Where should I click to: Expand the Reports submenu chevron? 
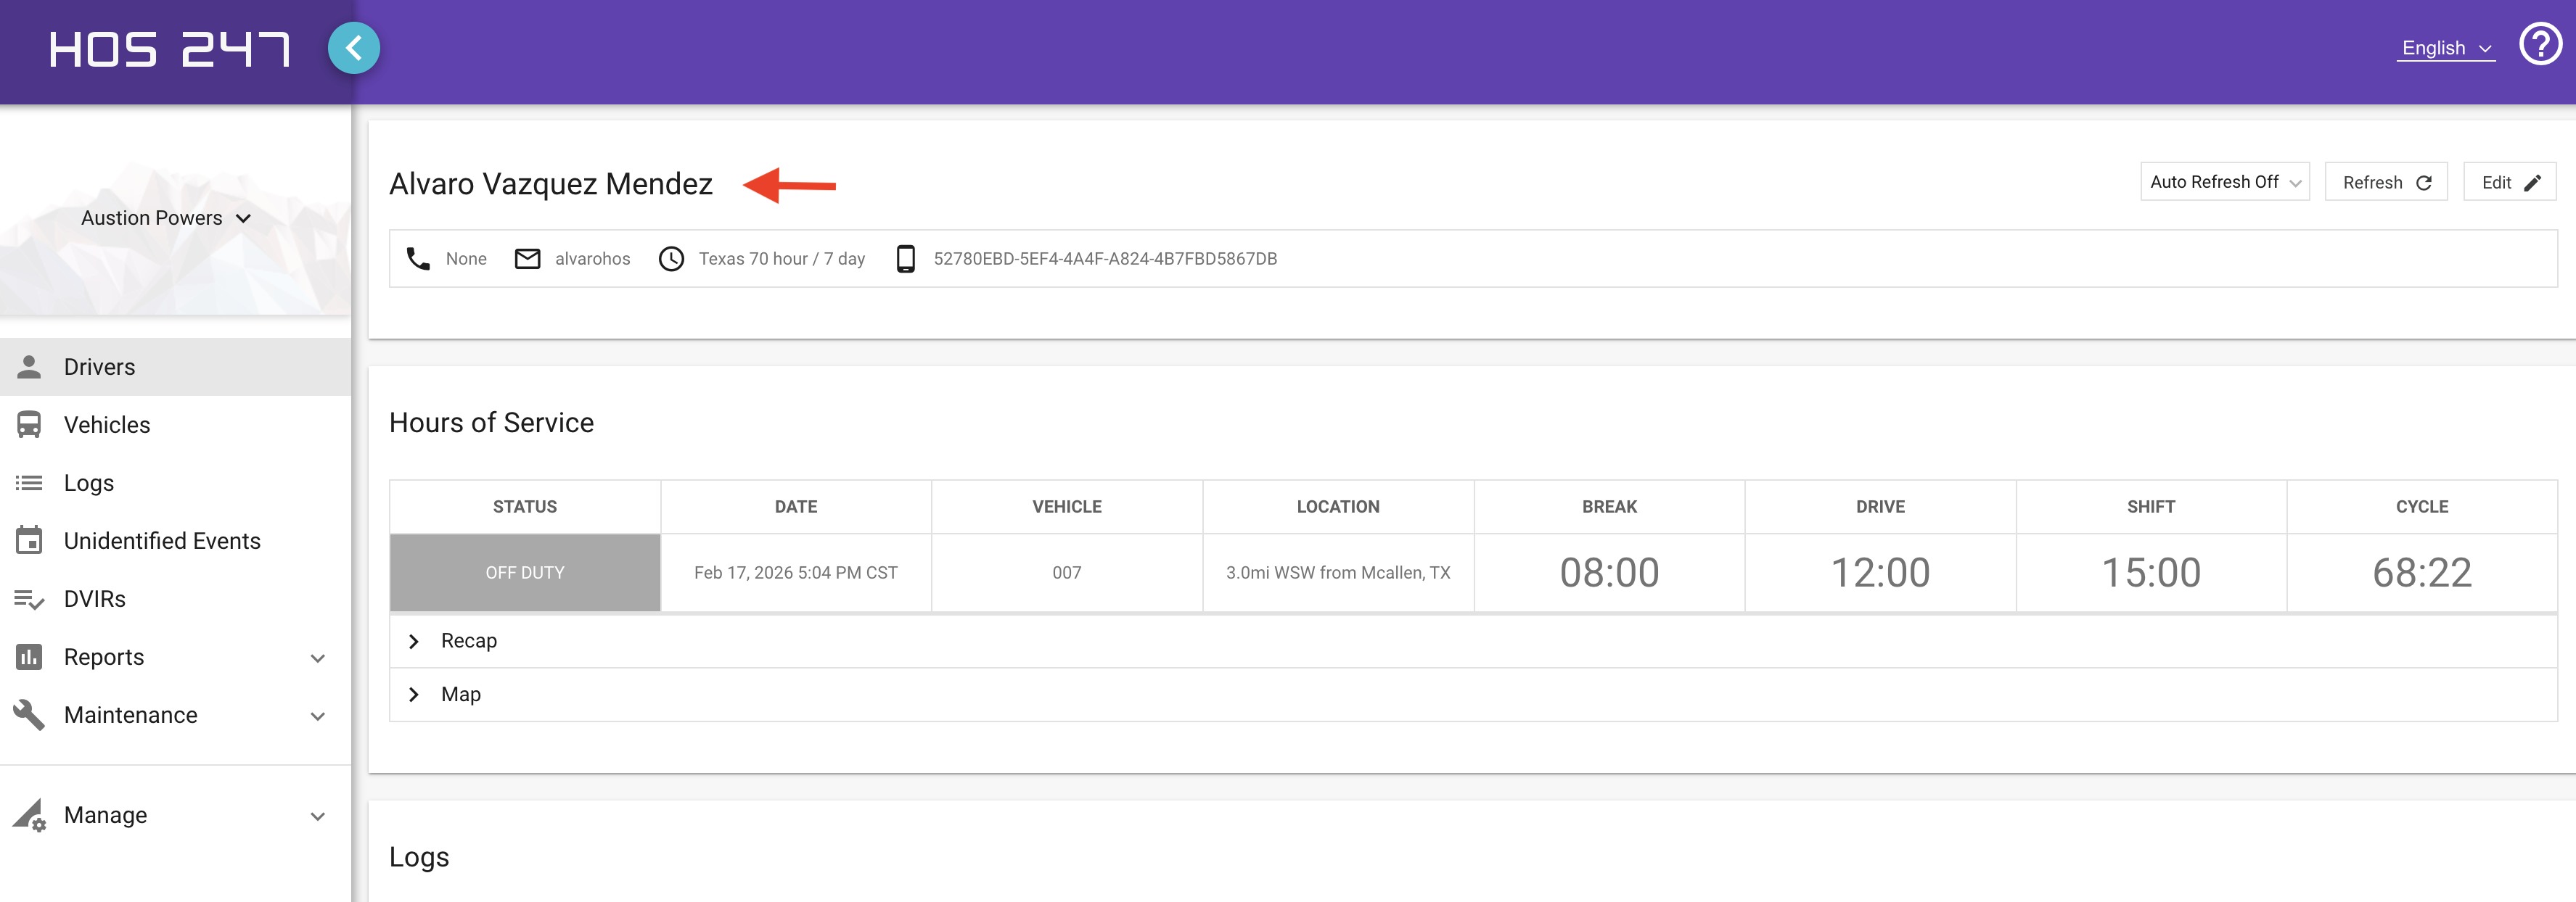tap(318, 658)
